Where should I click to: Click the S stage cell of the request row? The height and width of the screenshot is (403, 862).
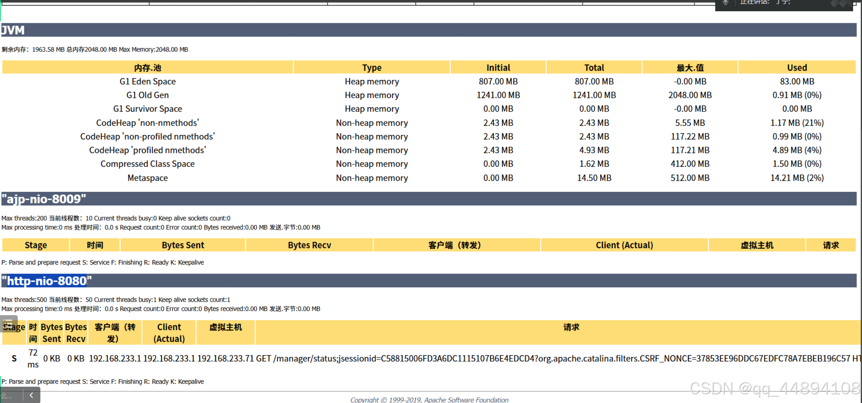14,359
